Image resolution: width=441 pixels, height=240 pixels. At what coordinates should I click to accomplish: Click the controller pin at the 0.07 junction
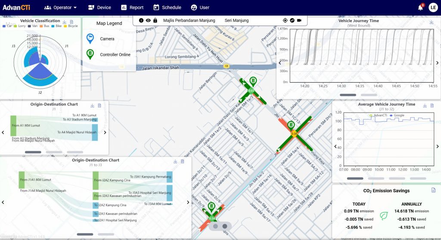253,82
